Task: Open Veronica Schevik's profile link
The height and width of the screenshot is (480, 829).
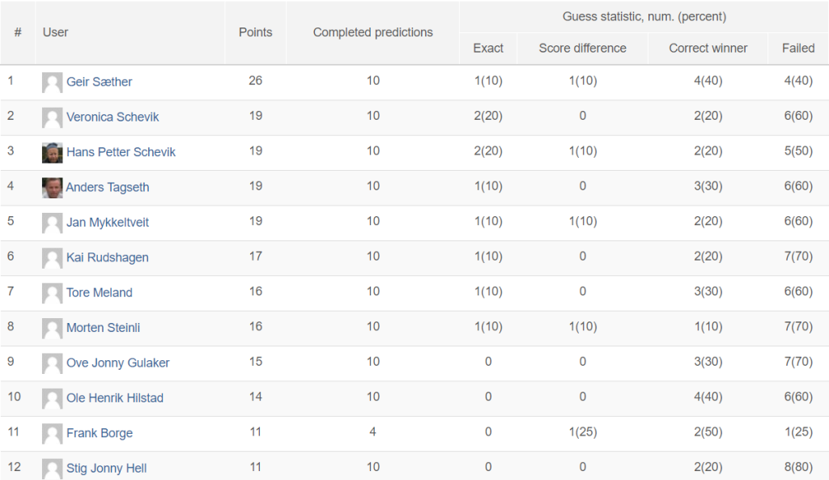Action: [x=113, y=117]
